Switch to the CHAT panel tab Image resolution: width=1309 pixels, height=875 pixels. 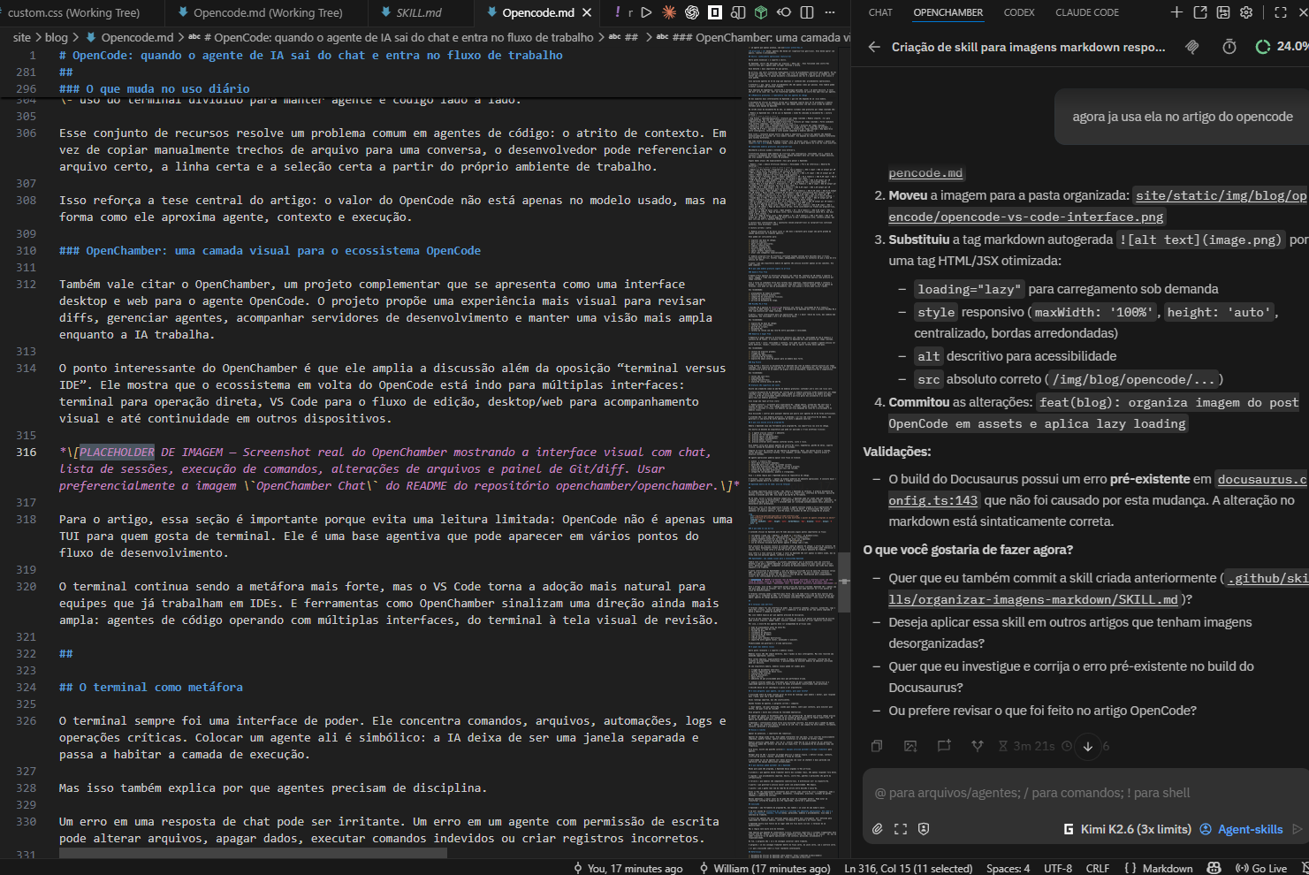tap(880, 12)
